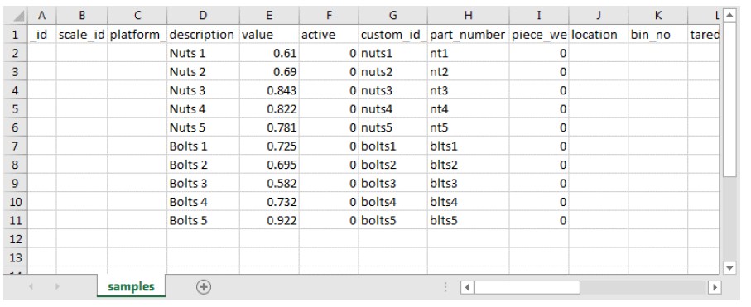Viewport: 751px width, 307px height.
Task: Select the value cell 0.695
Action: (x=269, y=165)
